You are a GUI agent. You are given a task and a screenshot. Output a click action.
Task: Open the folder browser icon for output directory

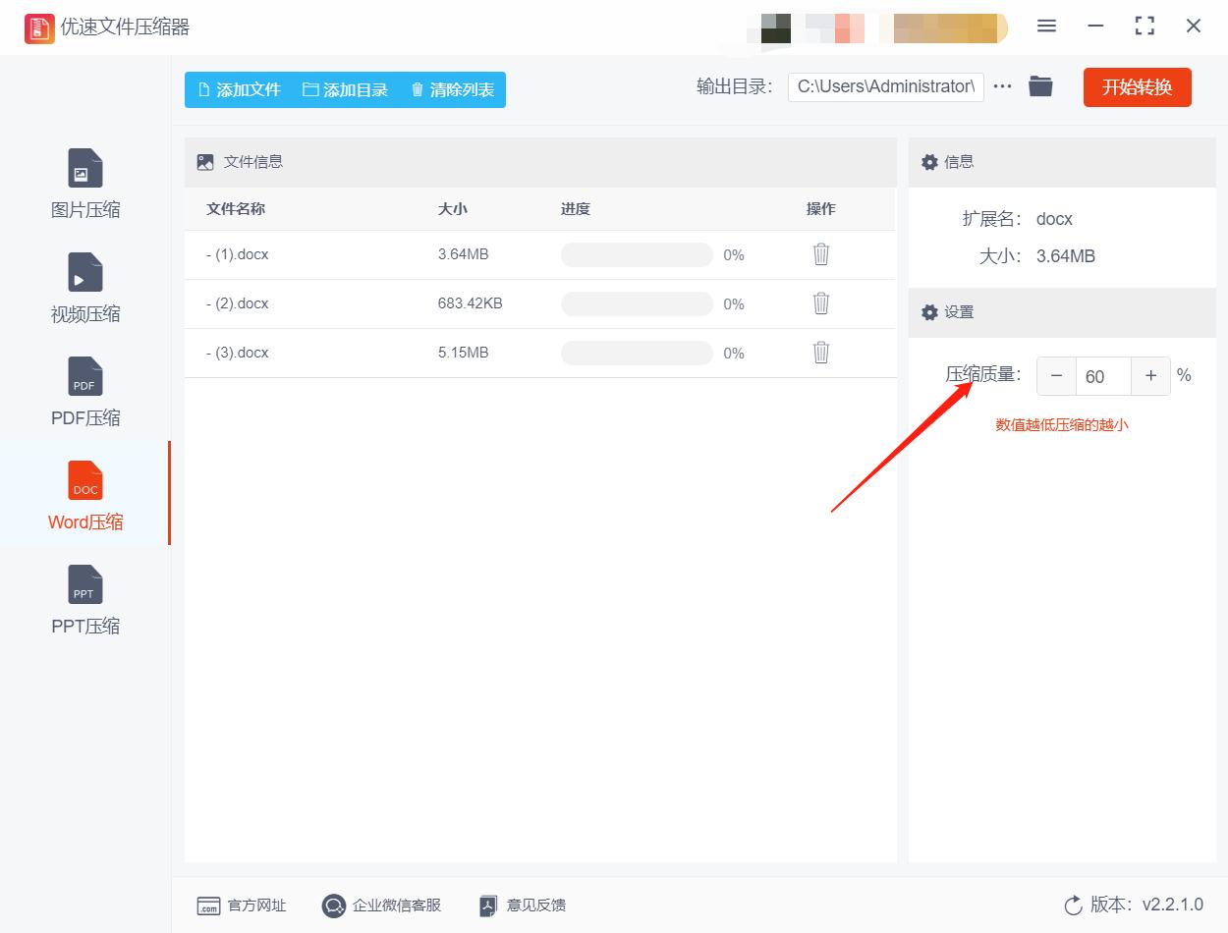coord(1040,86)
